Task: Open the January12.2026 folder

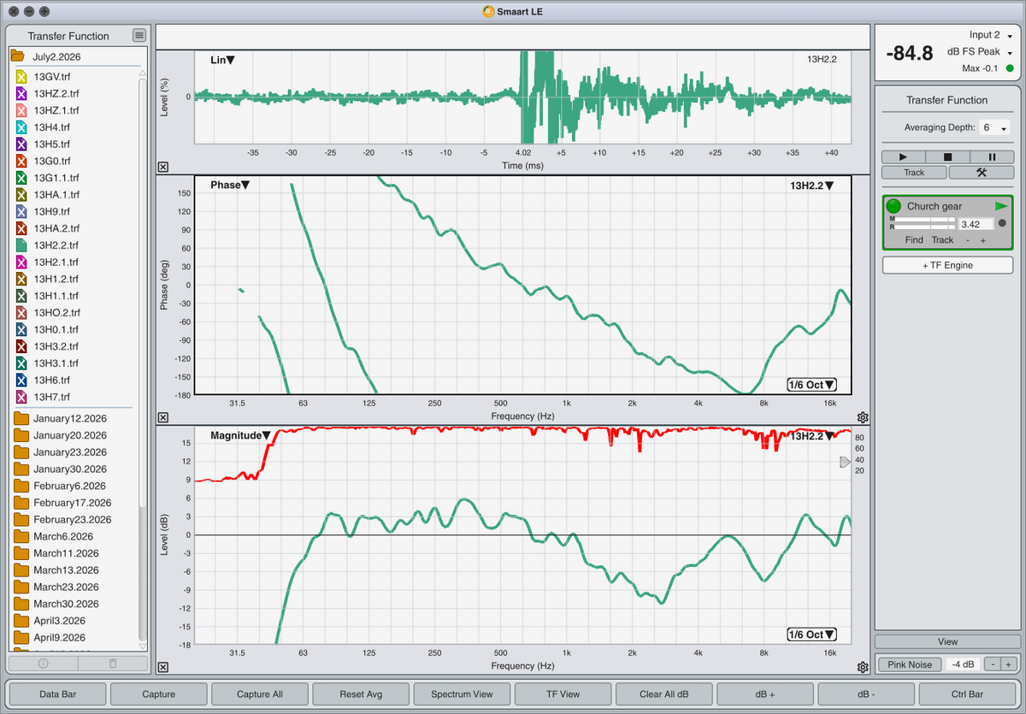Action: [x=69, y=418]
